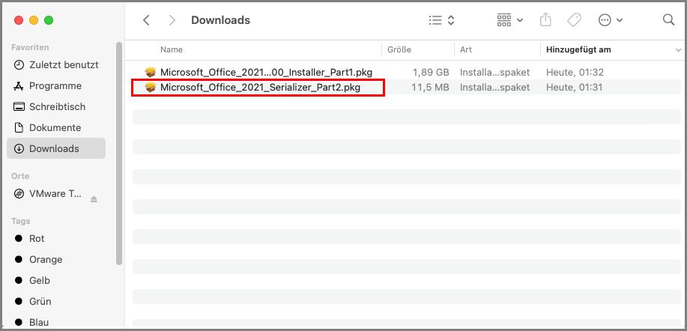Go back with the left chevron button
687x331 pixels.
click(x=146, y=20)
